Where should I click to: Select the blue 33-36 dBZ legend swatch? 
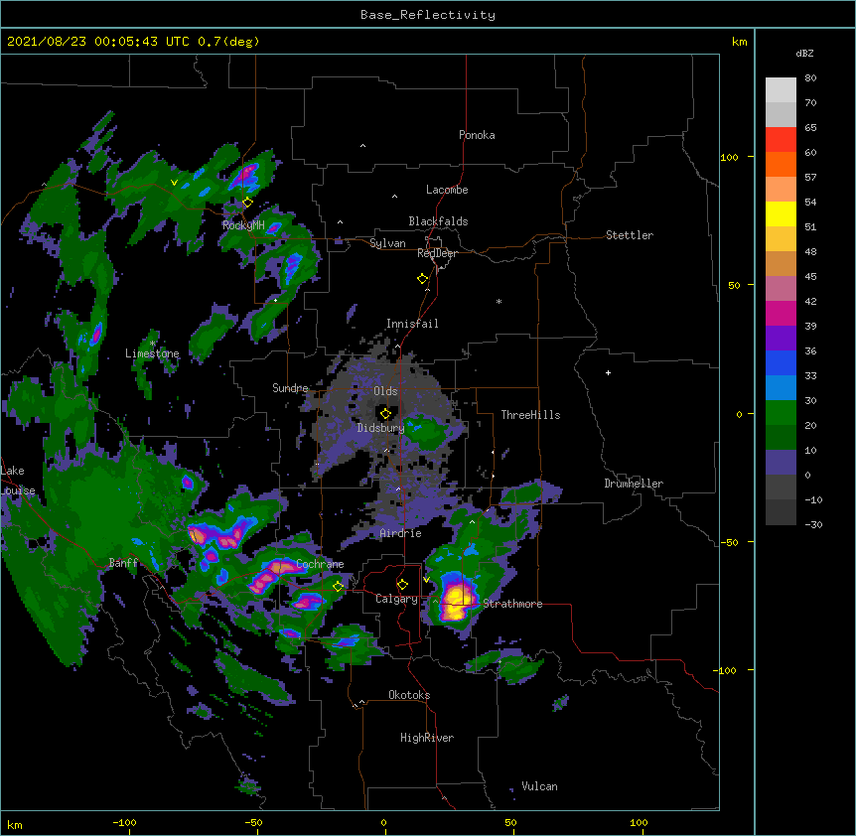tap(781, 363)
